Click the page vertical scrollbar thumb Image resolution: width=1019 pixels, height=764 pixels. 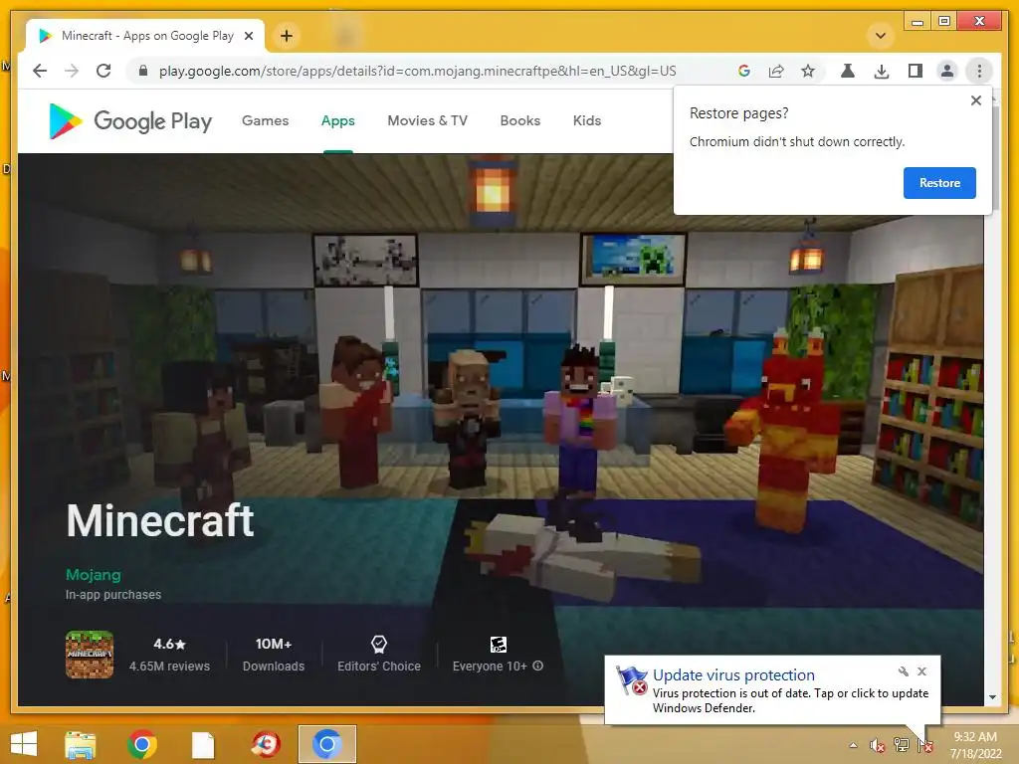993,156
